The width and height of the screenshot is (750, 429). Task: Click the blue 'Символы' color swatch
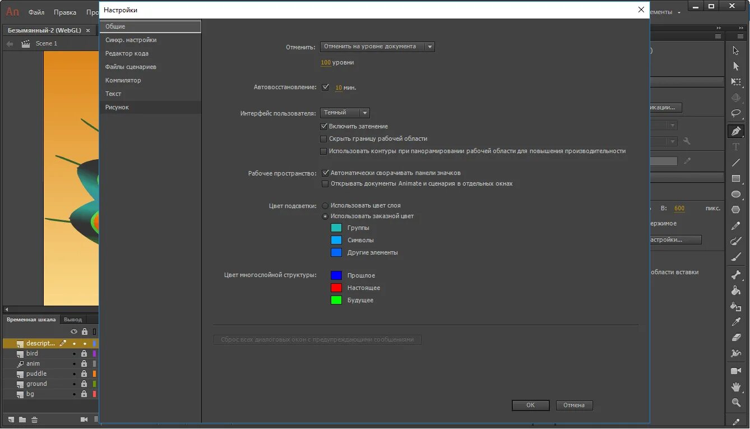tap(336, 240)
